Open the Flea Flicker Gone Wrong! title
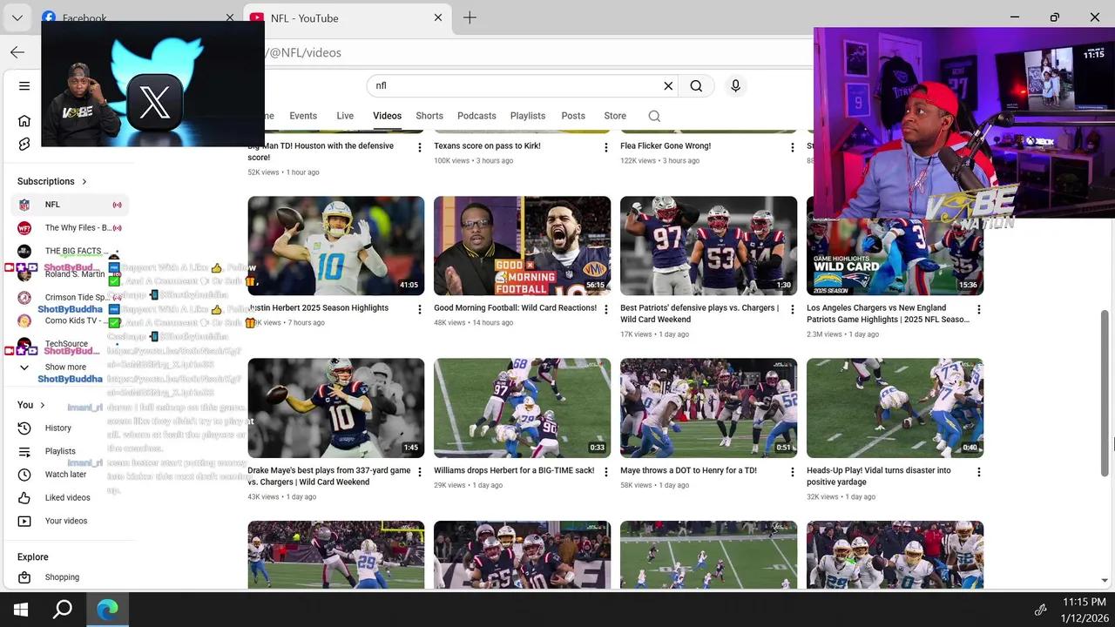Viewport: 1115px width, 627px height. coord(666,146)
